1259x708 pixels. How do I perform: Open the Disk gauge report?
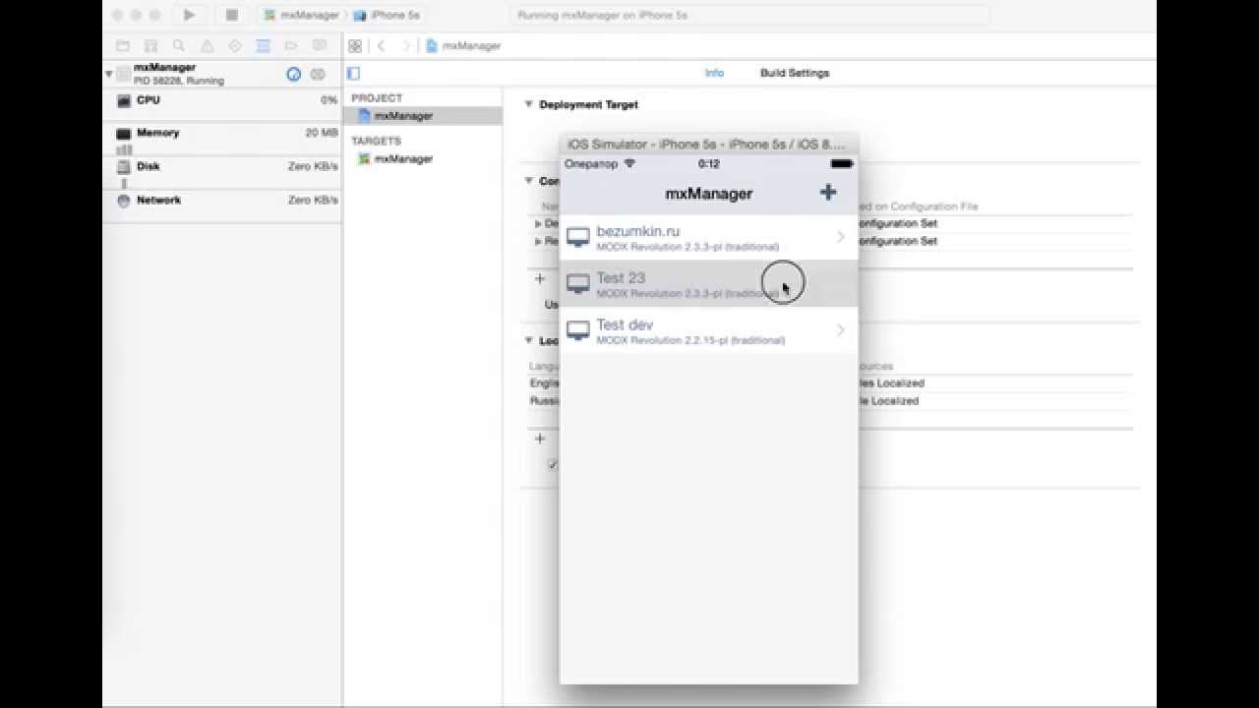(x=222, y=171)
